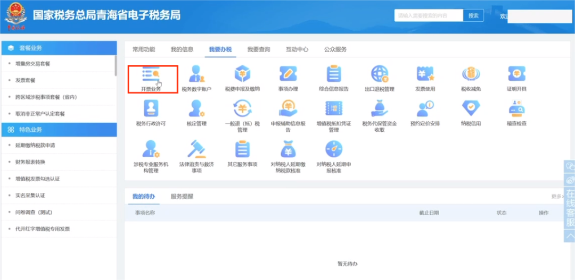Open 取消非正常户认定套餐 link
Viewport: 575px width, 280px height.
(x=40, y=114)
